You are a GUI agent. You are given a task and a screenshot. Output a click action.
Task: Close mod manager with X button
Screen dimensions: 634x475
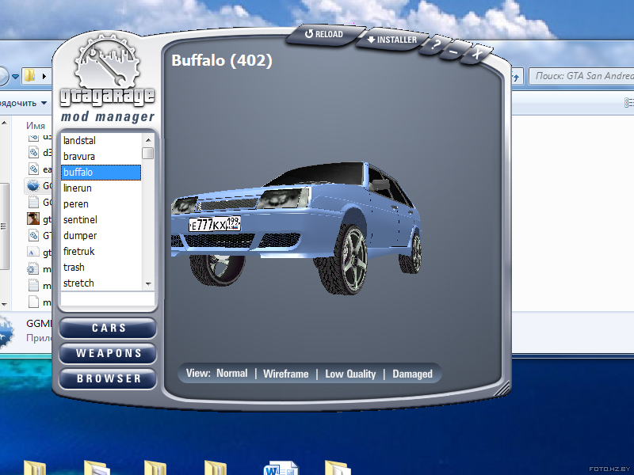coord(477,53)
